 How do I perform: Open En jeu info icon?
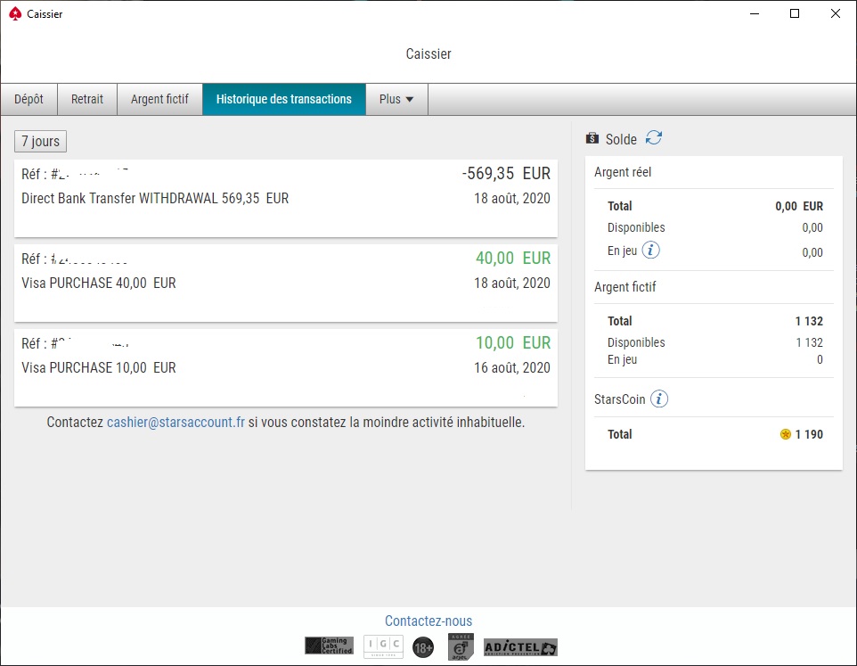[x=650, y=251]
